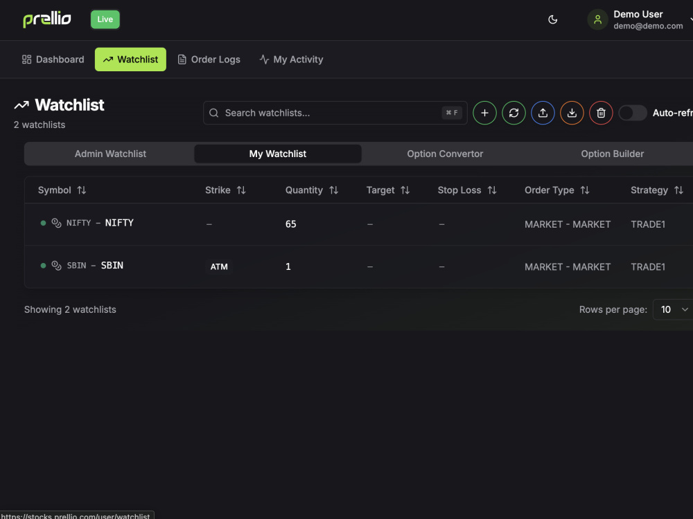Click the Showing 2 watchlists text
This screenshot has height=519, width=693.
70,309
